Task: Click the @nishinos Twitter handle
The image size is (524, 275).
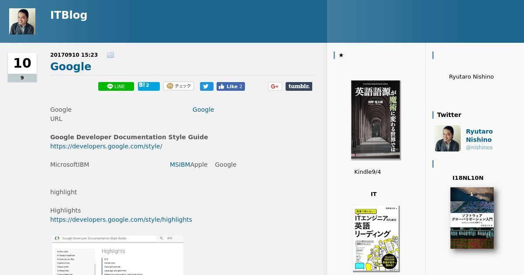Action: coord(479,148)
